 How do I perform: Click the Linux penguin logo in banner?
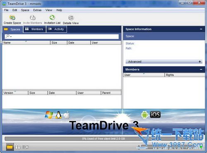click(x=58, y=115)
